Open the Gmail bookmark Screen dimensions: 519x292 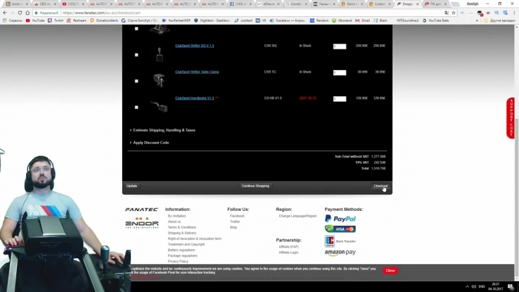(x=363, y=21)
